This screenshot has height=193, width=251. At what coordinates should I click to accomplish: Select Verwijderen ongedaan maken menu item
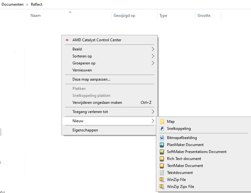point(97,103)
